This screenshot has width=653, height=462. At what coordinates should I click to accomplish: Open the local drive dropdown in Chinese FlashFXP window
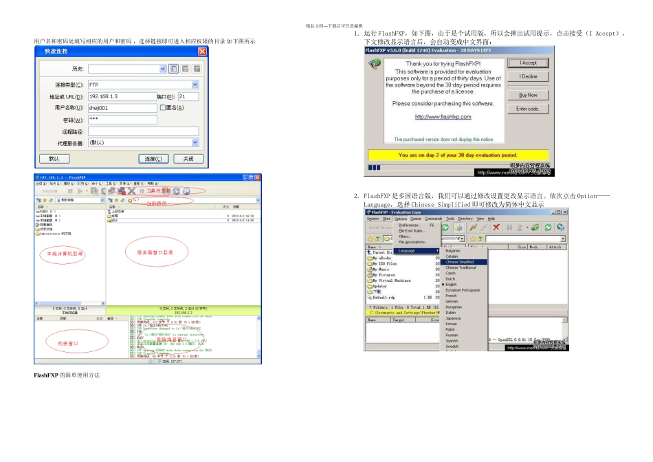102,200
